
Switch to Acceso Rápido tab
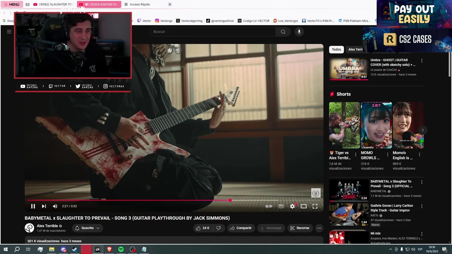[137, 5]
